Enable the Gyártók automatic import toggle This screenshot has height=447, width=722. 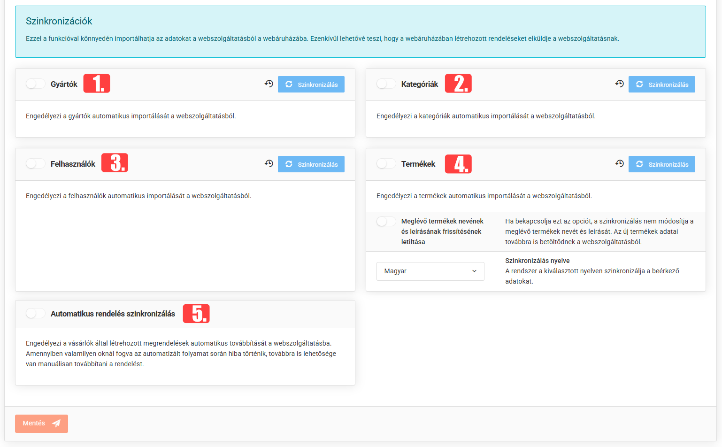point(35,84)
